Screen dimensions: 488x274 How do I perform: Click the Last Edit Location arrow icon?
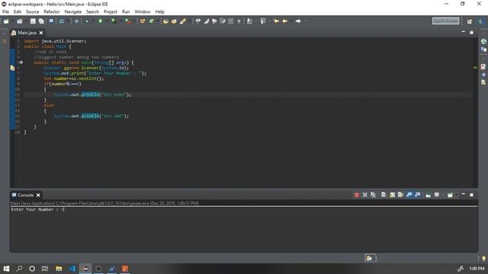(276, 21)
